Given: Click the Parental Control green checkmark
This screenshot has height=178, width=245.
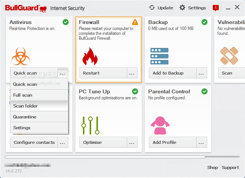Looking at the screenshot, I should coord(204,91).
